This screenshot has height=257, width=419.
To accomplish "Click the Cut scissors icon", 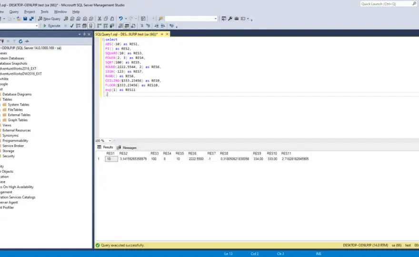I will pyautogui.click(x=100, y=19).
